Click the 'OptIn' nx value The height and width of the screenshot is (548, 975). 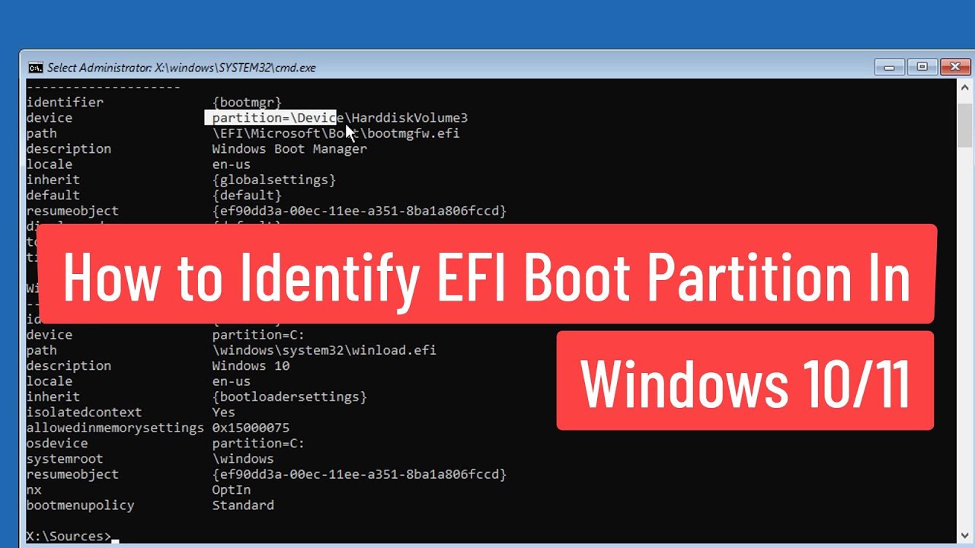pos(231,489)
